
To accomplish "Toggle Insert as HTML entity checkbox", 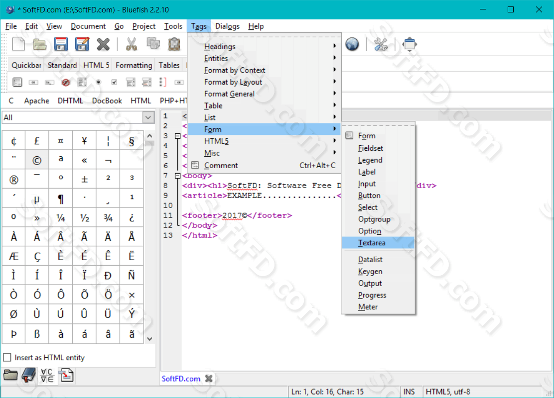I will click(x=7, y=357).
